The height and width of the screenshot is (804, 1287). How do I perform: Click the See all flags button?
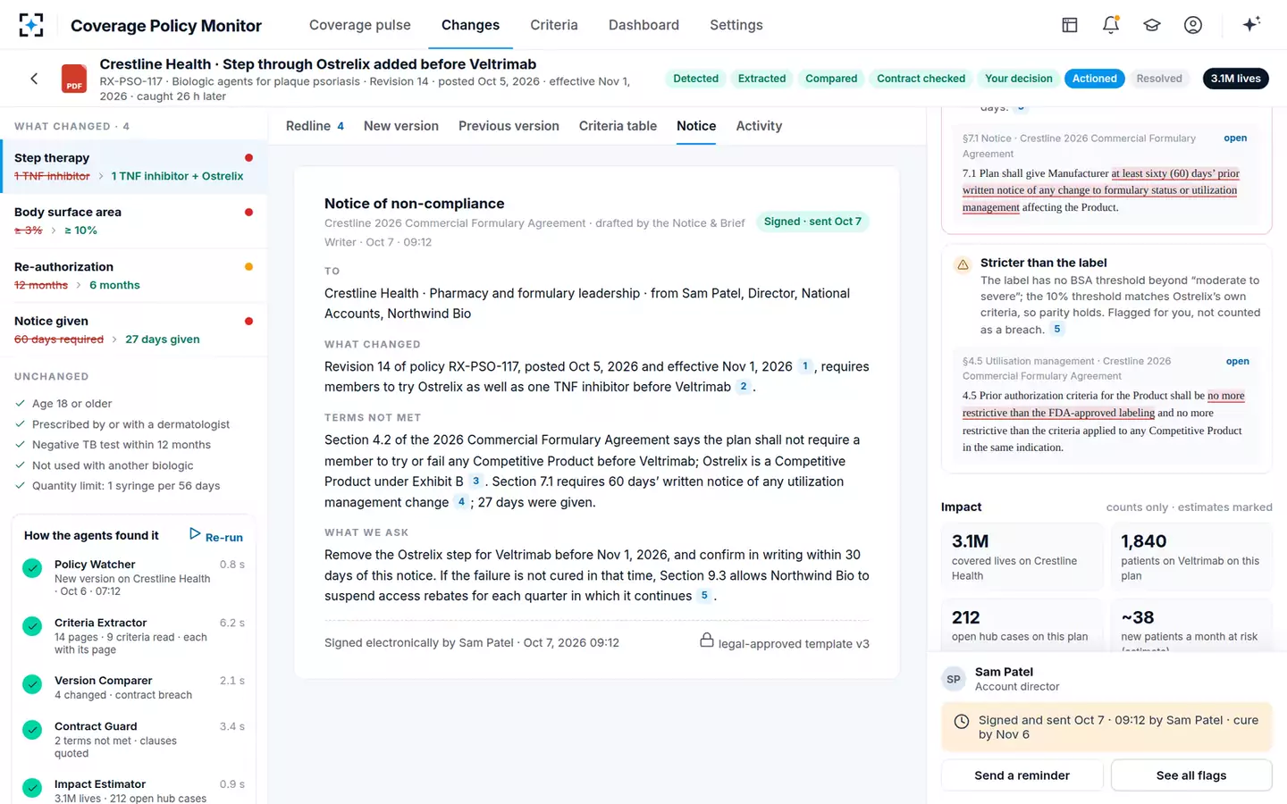pyautogui.click(x=1191, y=775)
